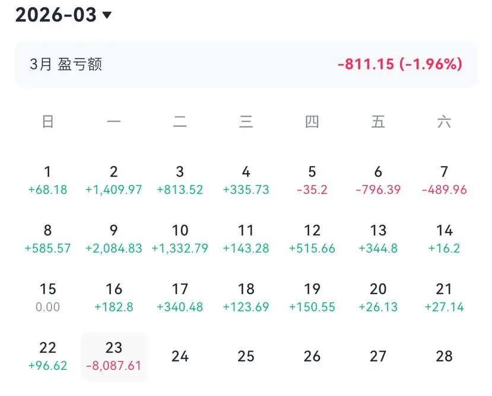Screen dimensions: 492x396
Task: Choose day 20 with +26.13
Action: coord(378,298)
